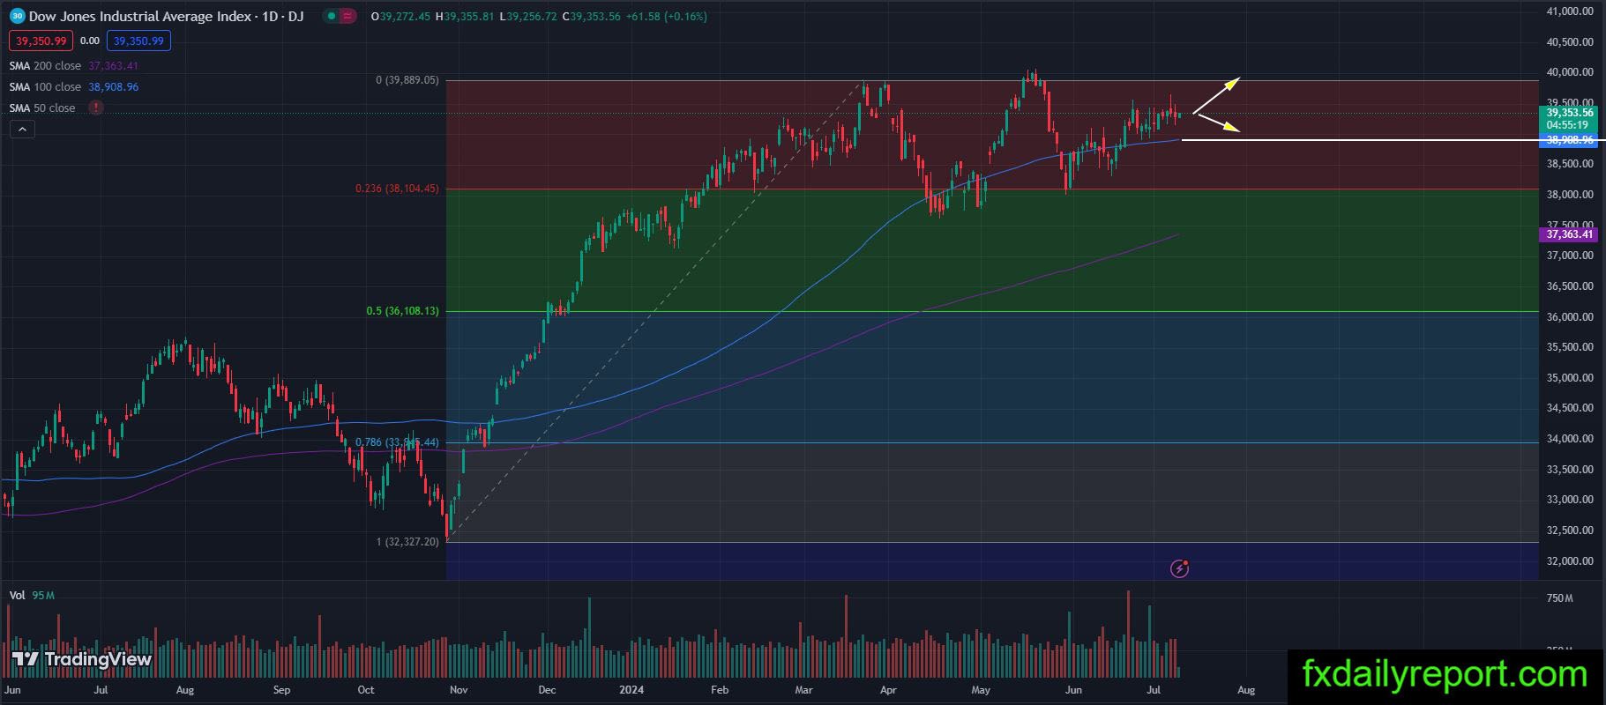Click the high value H39,355.81
The height and width of the screenshot is (705, 1606).
click(x=465, y=16)
